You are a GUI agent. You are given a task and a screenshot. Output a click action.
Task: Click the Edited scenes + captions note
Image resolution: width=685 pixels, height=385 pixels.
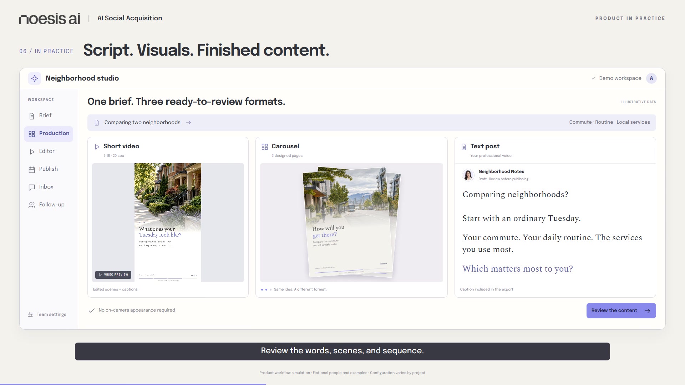[x=115, y=289]
